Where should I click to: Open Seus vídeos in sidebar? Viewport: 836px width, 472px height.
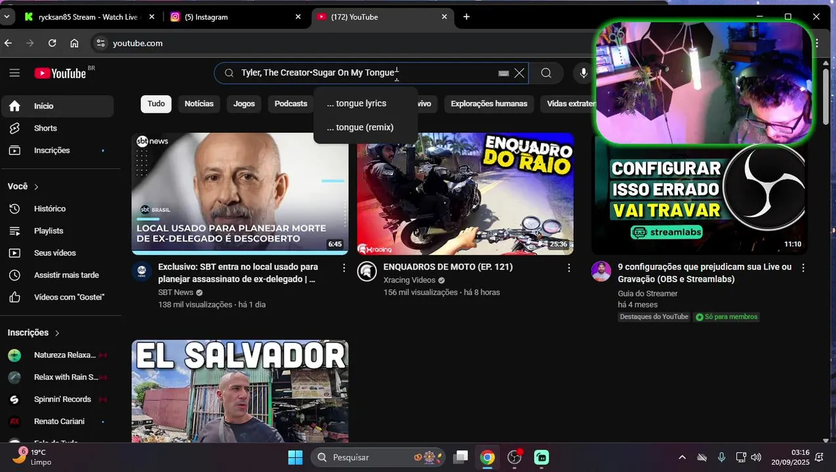(x=57, y=253)
